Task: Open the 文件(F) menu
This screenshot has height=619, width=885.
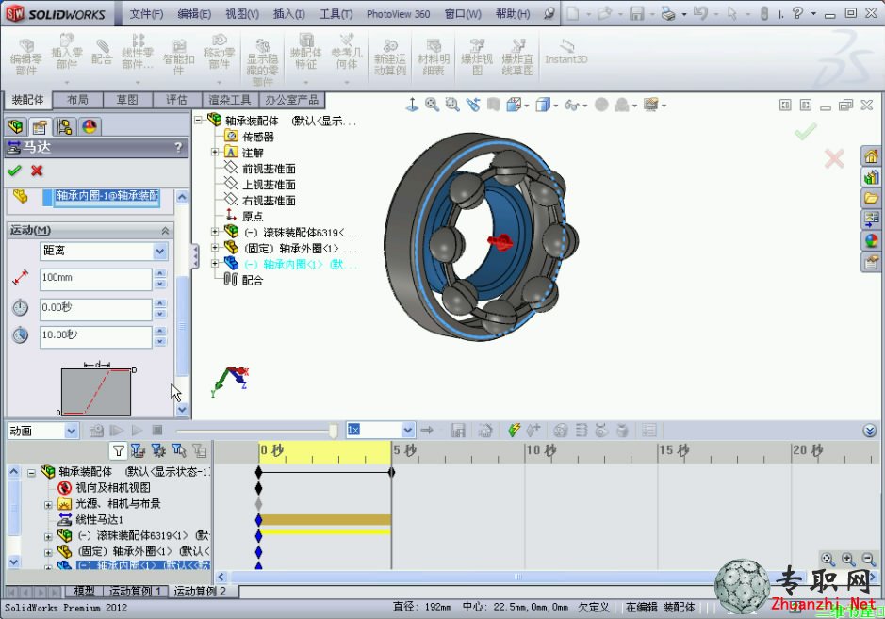Action: 146,13
